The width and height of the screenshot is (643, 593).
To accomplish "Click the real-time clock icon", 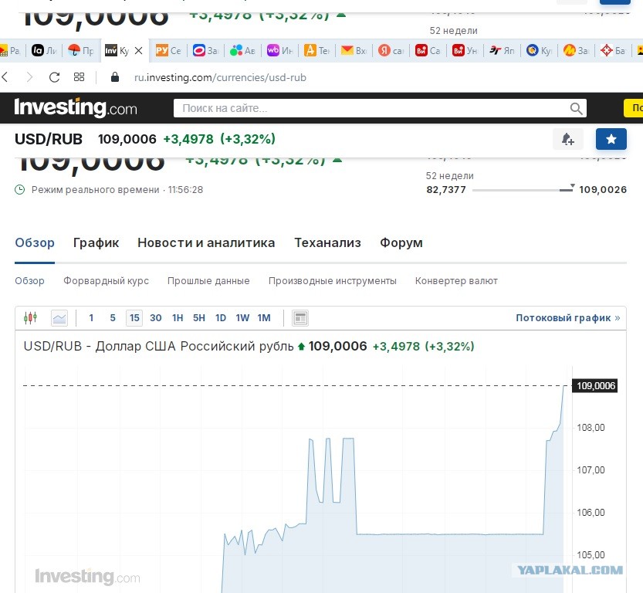I will coord(20,189).
